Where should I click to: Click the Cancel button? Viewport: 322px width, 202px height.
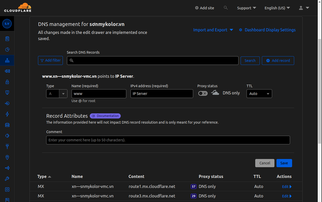click(x=265, y=163)
